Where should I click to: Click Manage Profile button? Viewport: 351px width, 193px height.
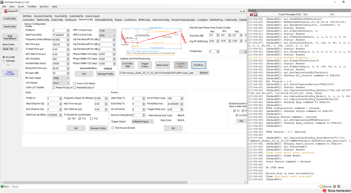pyautogui.click(x=106, y=74)
